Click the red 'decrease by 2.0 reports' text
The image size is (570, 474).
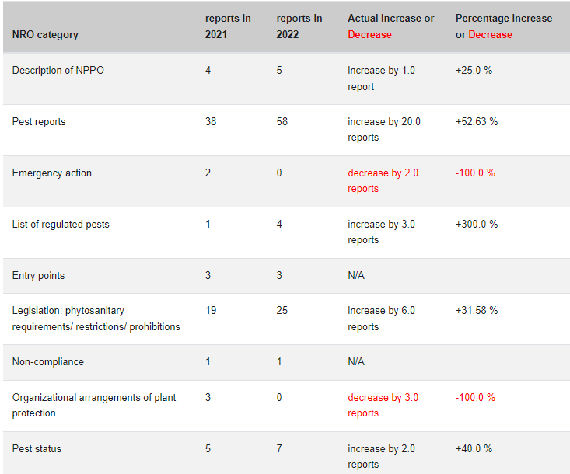(383, 181)
